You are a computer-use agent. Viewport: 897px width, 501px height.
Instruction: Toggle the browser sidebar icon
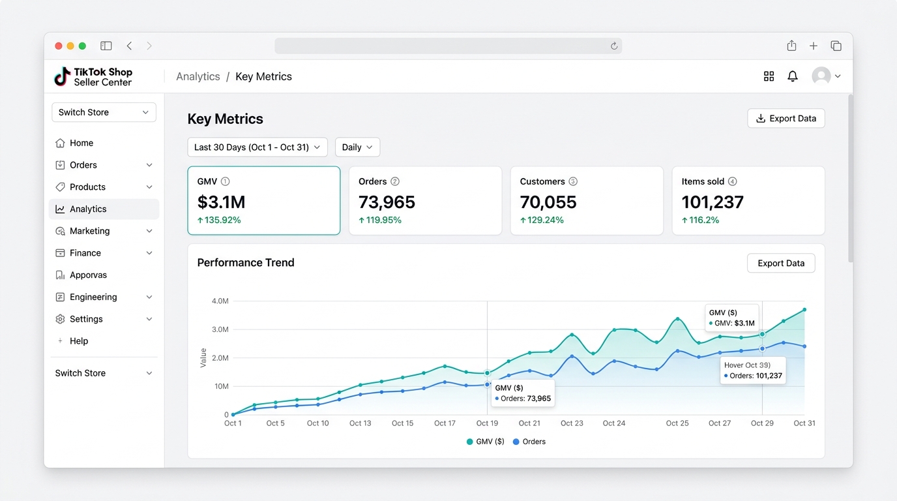click(106, 46)
